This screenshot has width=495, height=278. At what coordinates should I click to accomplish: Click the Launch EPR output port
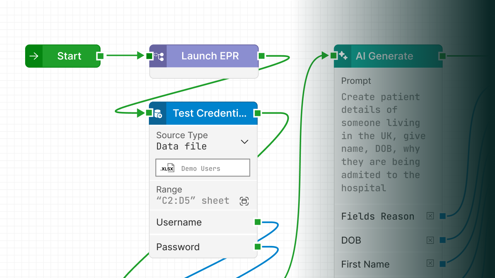tap(261, 56)
